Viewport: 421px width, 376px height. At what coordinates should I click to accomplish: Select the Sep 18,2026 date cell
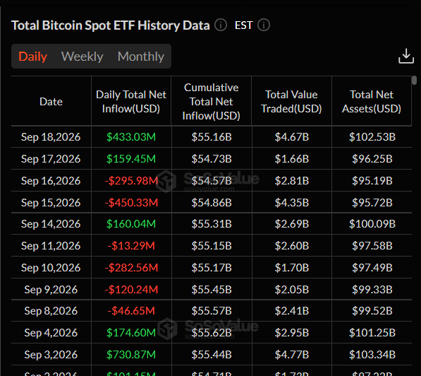[51, 136]
